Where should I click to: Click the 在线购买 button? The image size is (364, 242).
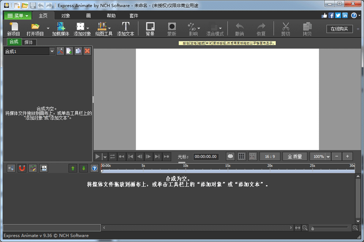339,29
